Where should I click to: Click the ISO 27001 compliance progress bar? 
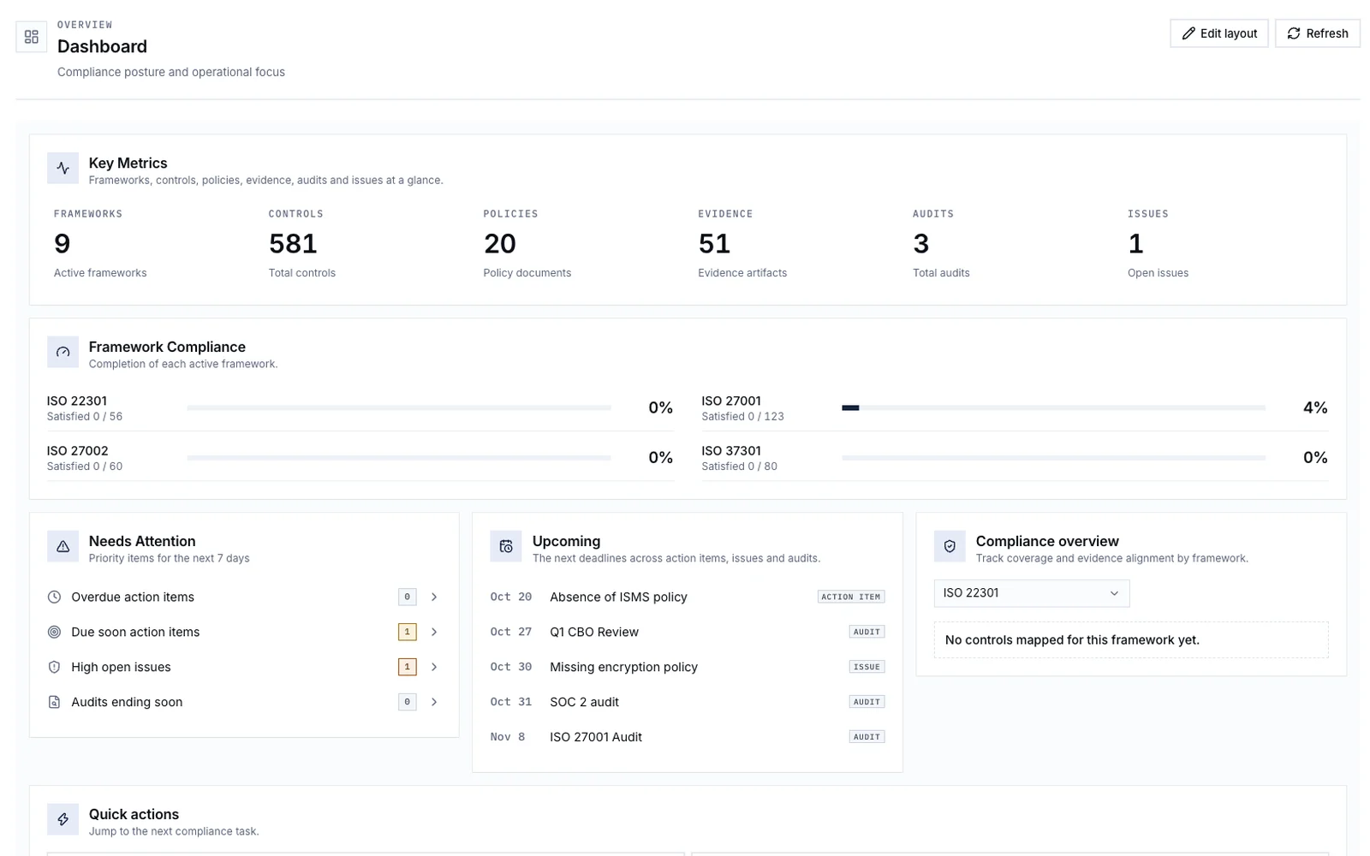[x=1053, y=408]
